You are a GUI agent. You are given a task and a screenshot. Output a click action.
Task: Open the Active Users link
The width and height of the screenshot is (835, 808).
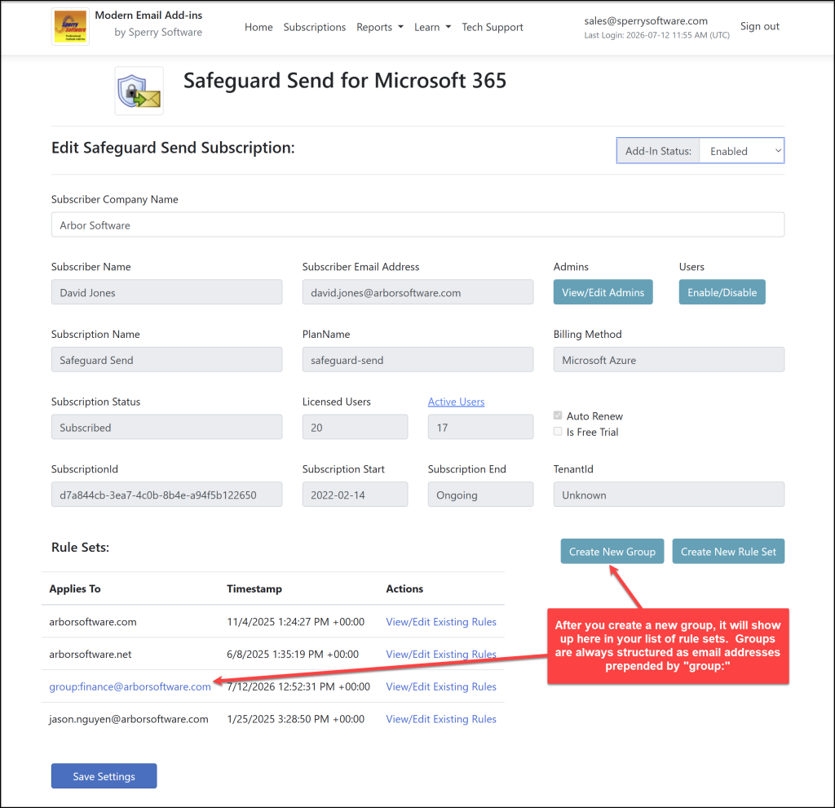point(457,402)
